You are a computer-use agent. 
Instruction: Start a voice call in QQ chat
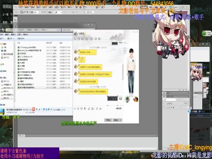[75, 39]
